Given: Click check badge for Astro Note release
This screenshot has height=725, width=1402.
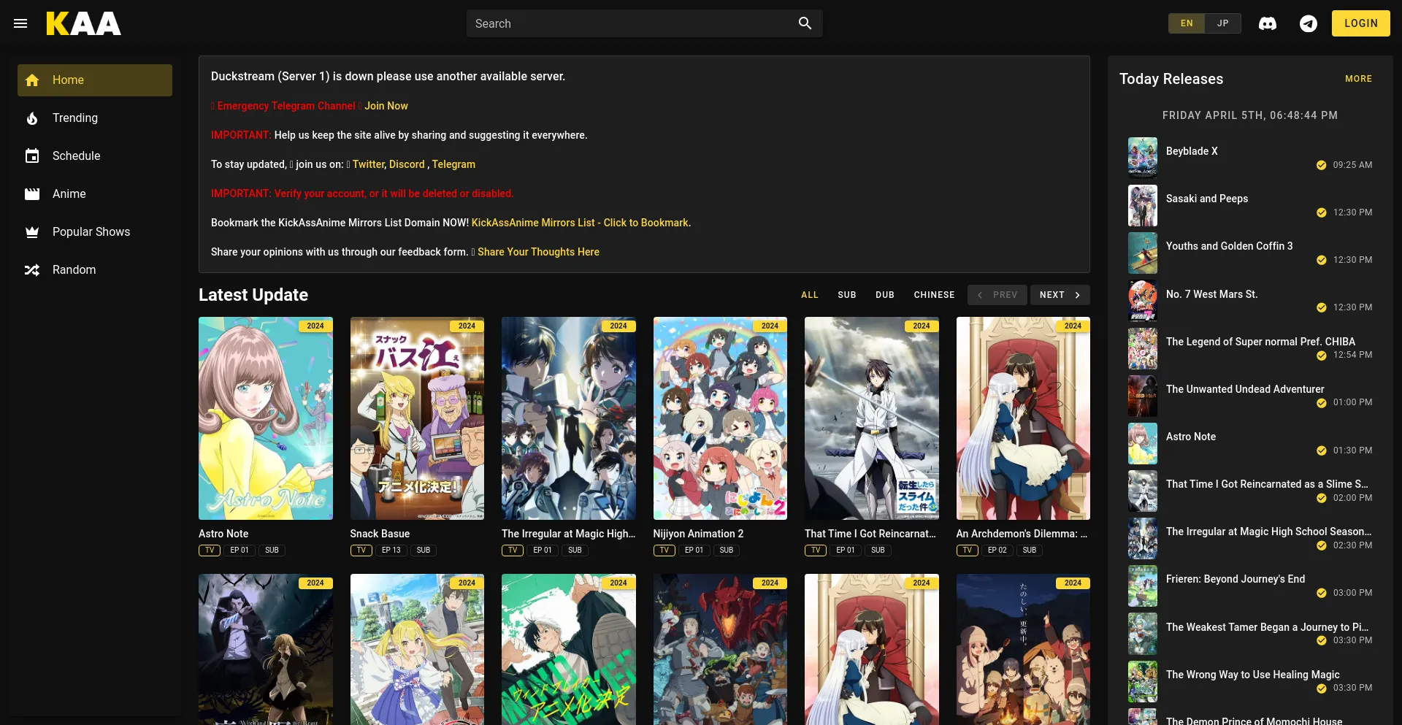Looking at the screenshot, I should (x=1321, y=450).
